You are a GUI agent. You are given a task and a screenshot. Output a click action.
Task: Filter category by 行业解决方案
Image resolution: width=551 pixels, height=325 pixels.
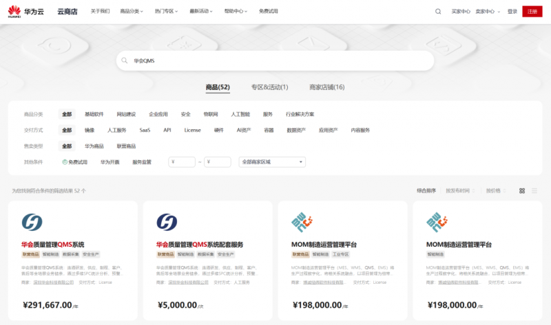click(x=300, y=114)
